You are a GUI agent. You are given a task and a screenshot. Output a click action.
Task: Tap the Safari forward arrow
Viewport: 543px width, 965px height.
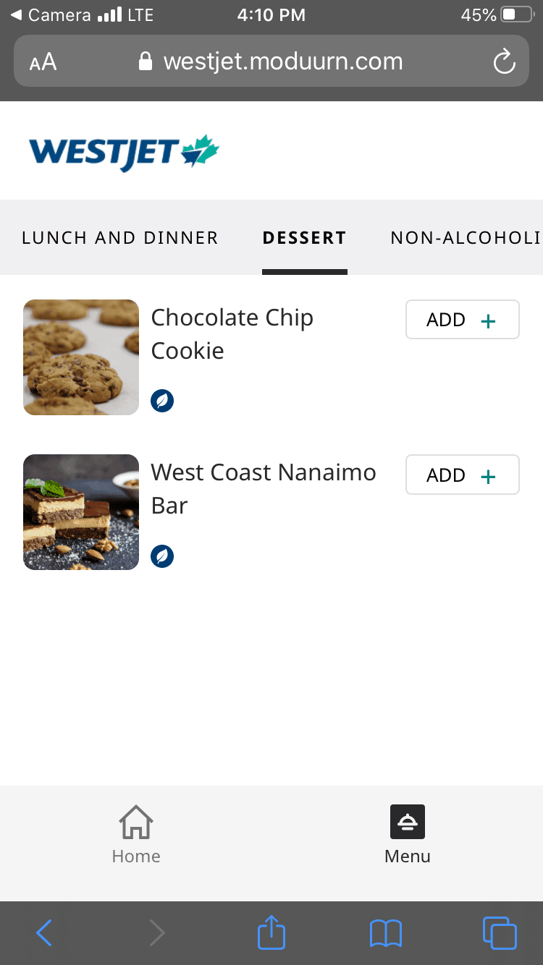[157, 933]
